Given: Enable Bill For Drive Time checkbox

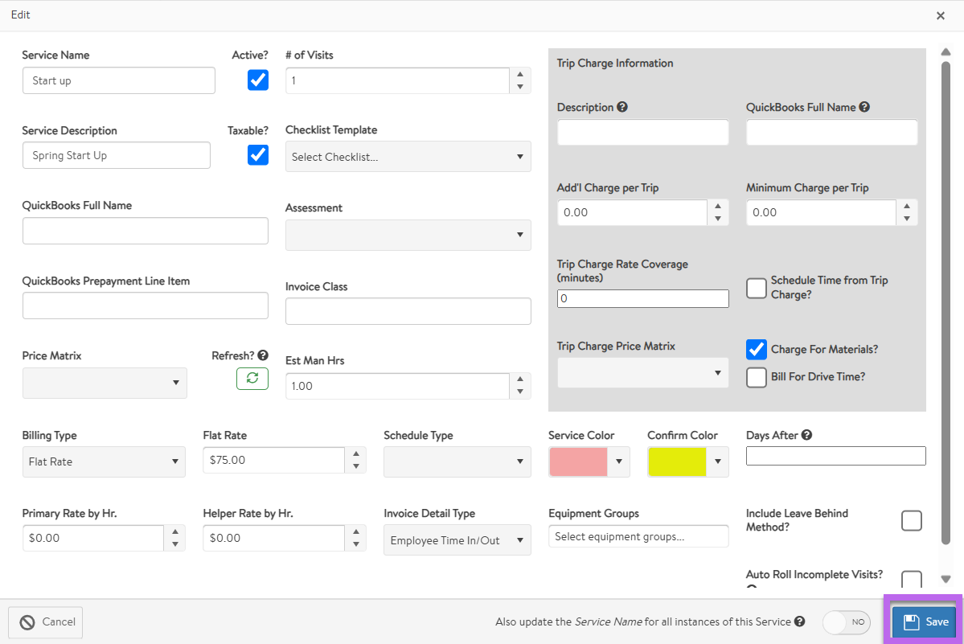Looking at the screenshot, I should pyautogui.click(x=757, y=377).
